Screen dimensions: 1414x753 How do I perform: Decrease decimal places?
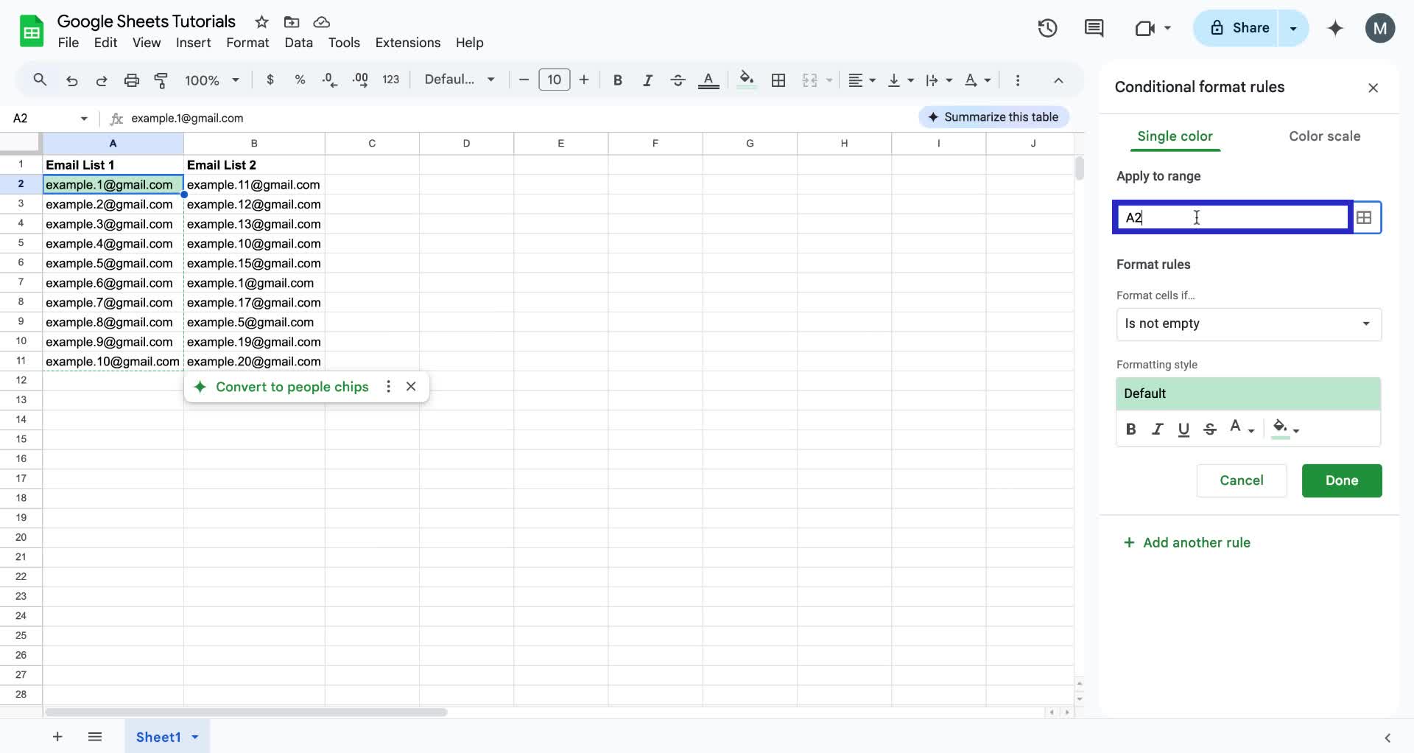tap(329, 80)
